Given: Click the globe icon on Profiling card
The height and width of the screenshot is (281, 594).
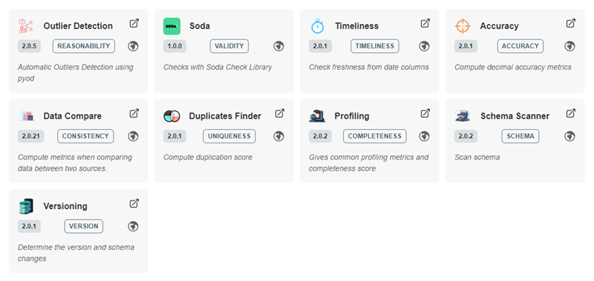Looking at the screenshot, I should point(424,136).
